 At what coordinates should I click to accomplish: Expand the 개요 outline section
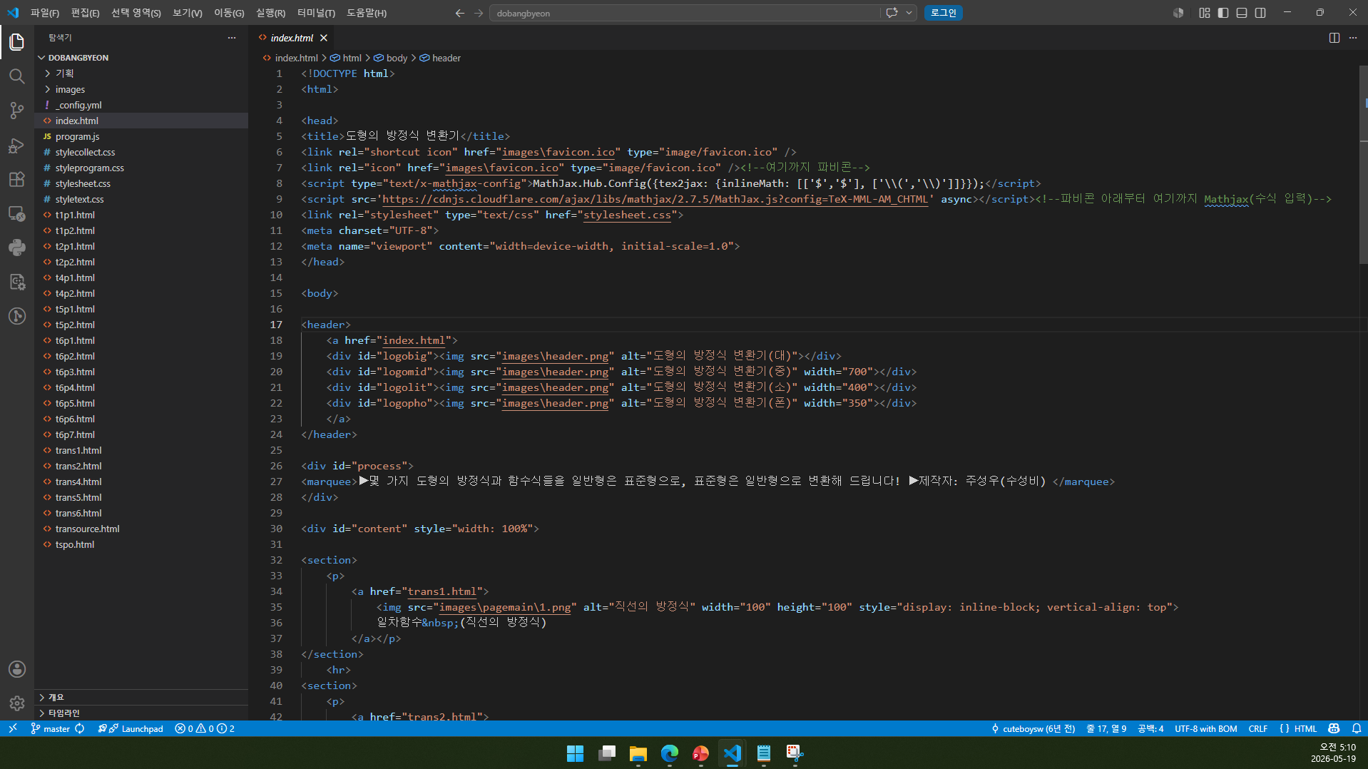(142, 697)
